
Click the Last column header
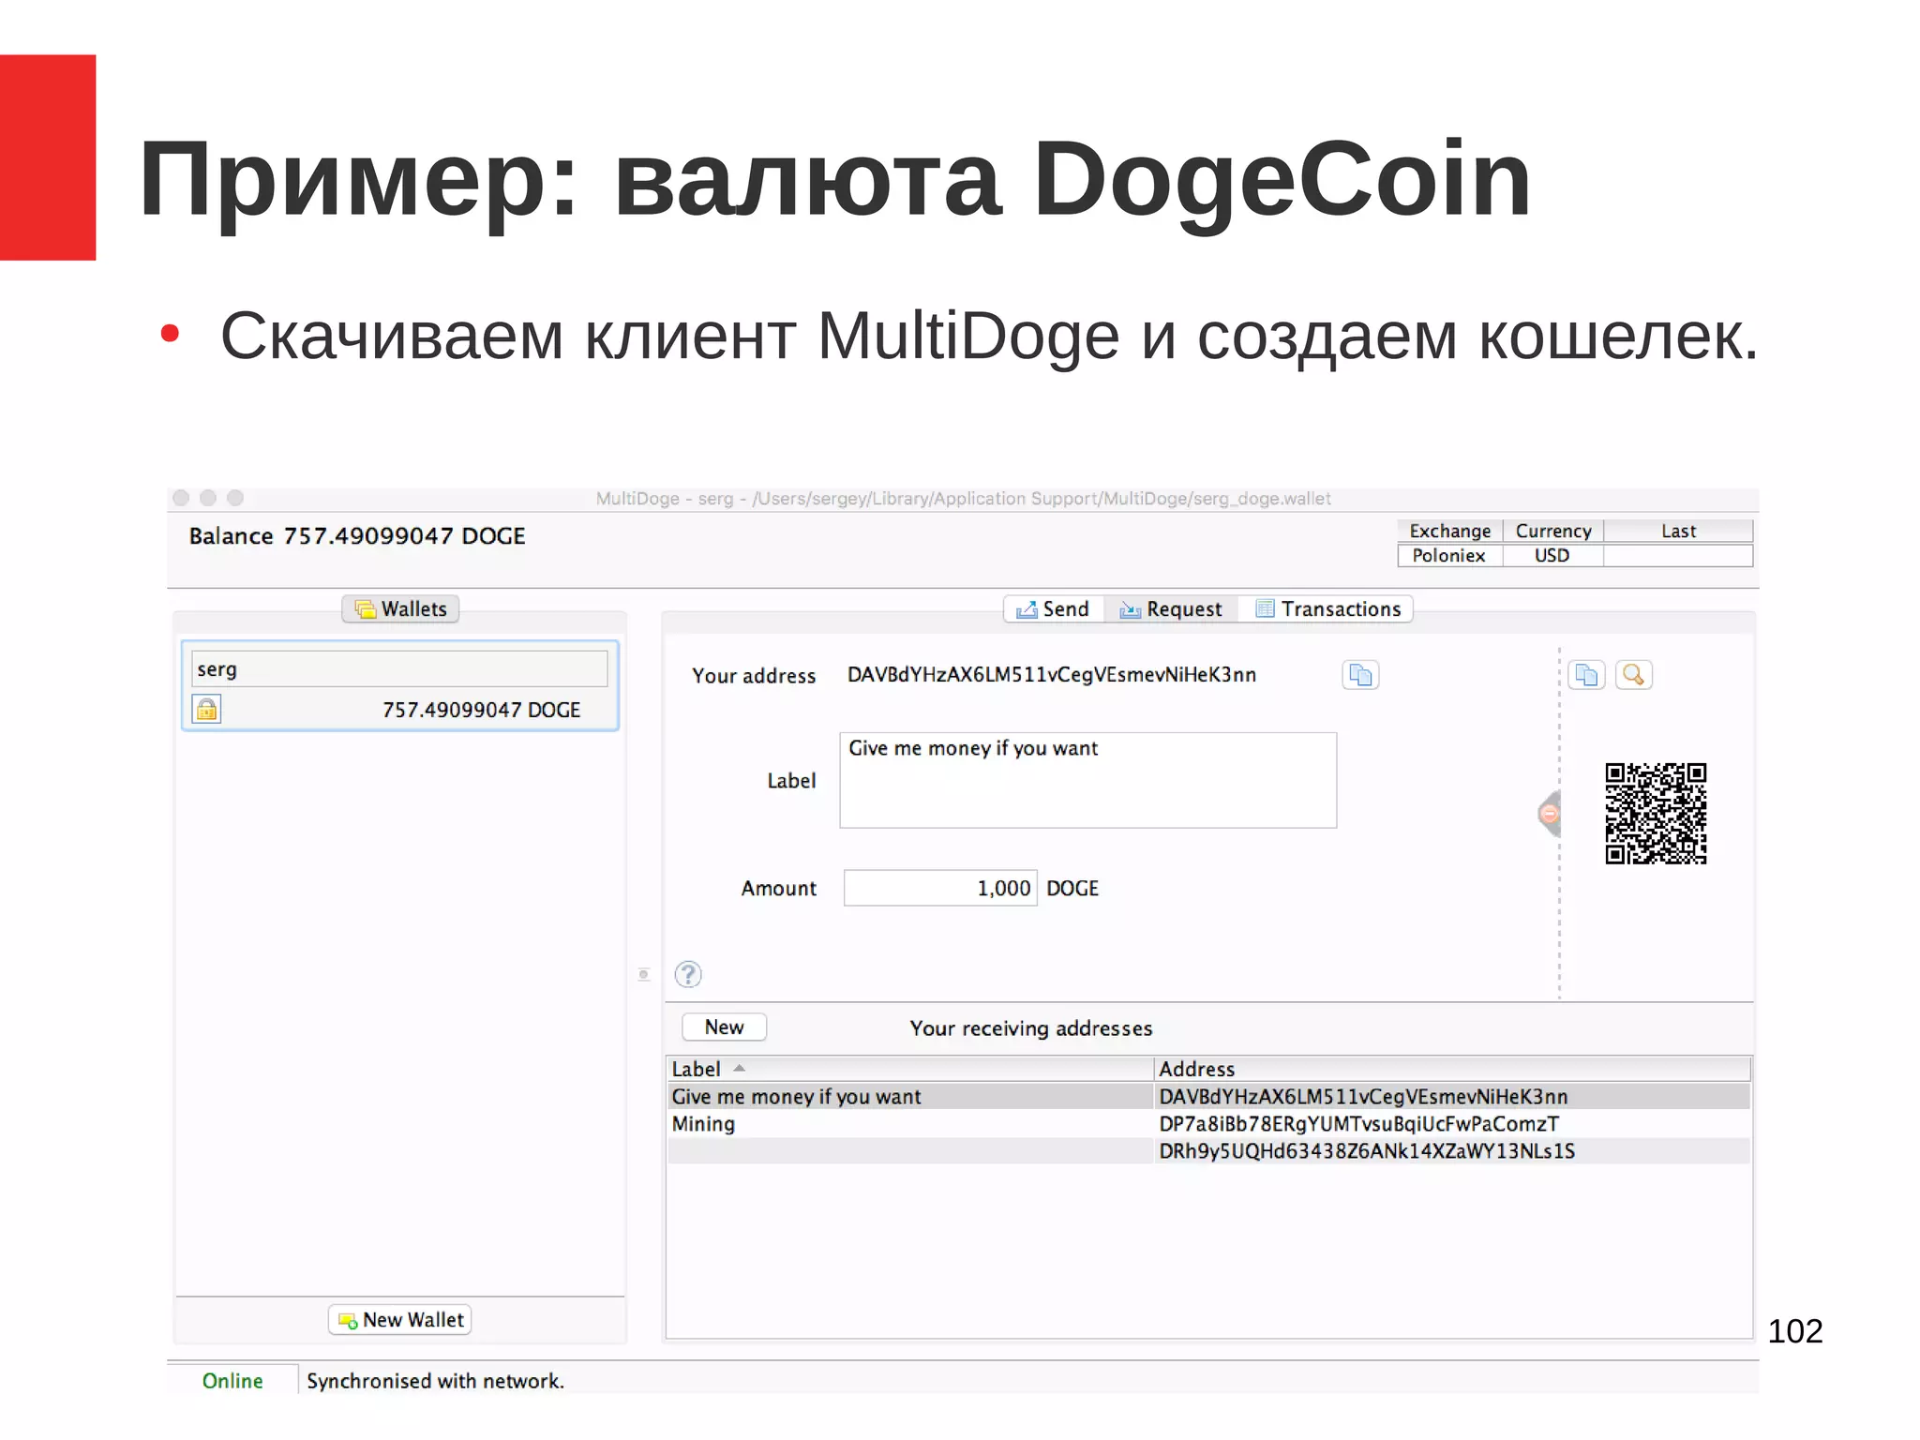1678,531
